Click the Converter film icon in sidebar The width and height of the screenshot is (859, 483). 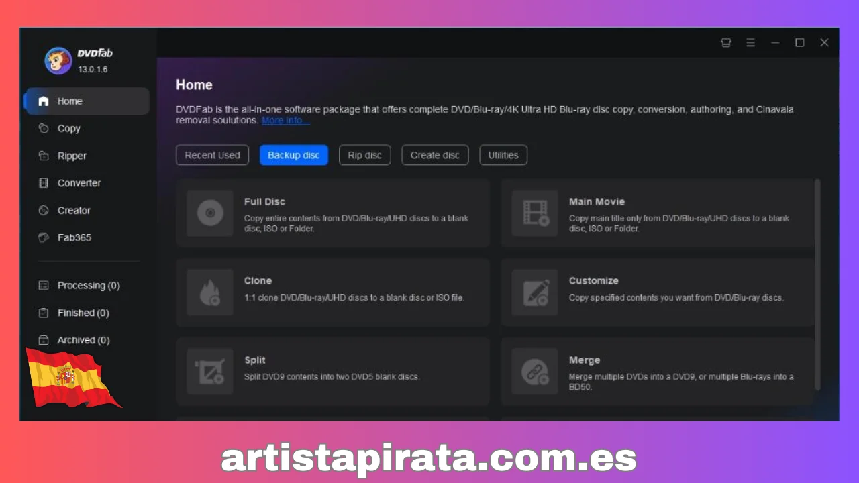click(44, 183)
